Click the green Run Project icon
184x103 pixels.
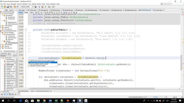45,7
